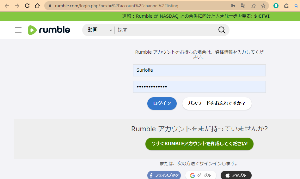Click the address bar URL
This screenshot has width=300, height=179.
[117, 6]
